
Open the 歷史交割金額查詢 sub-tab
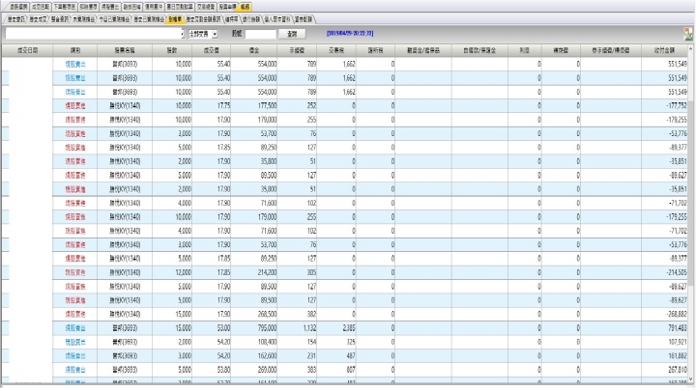click(x=203, y=19)
